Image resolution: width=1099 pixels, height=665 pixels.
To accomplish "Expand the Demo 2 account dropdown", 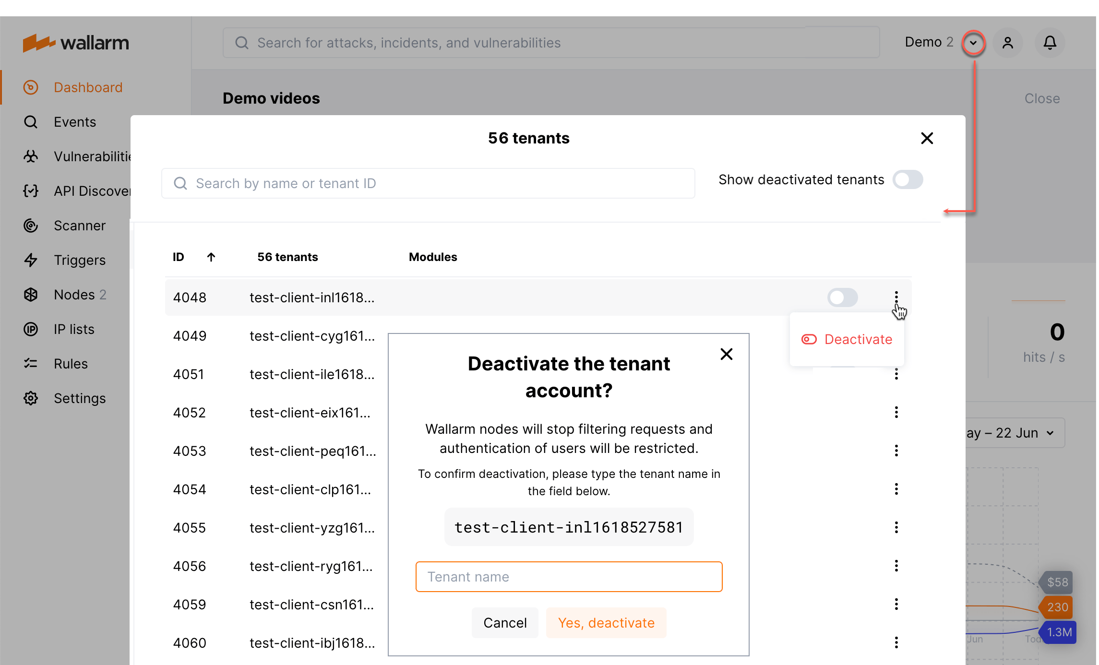I will click(974, 43).
